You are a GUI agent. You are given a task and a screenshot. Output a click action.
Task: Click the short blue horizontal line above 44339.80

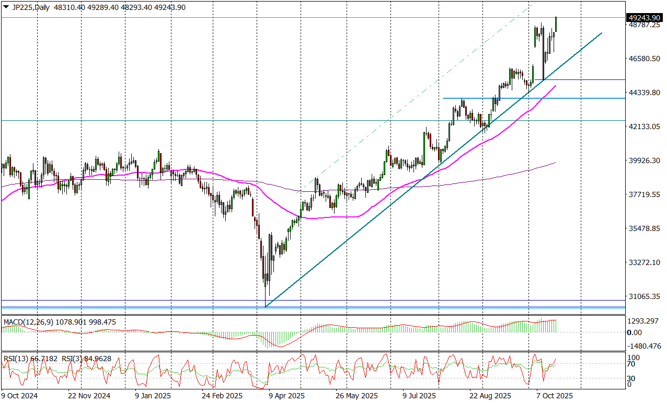[x=585, y=80]
